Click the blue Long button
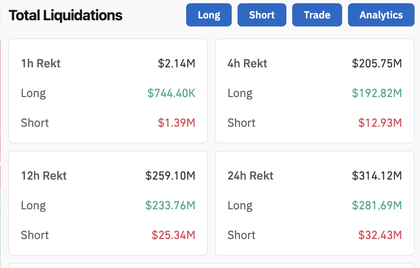This screenshot has height=268, width=420. [x=209, y=15]
